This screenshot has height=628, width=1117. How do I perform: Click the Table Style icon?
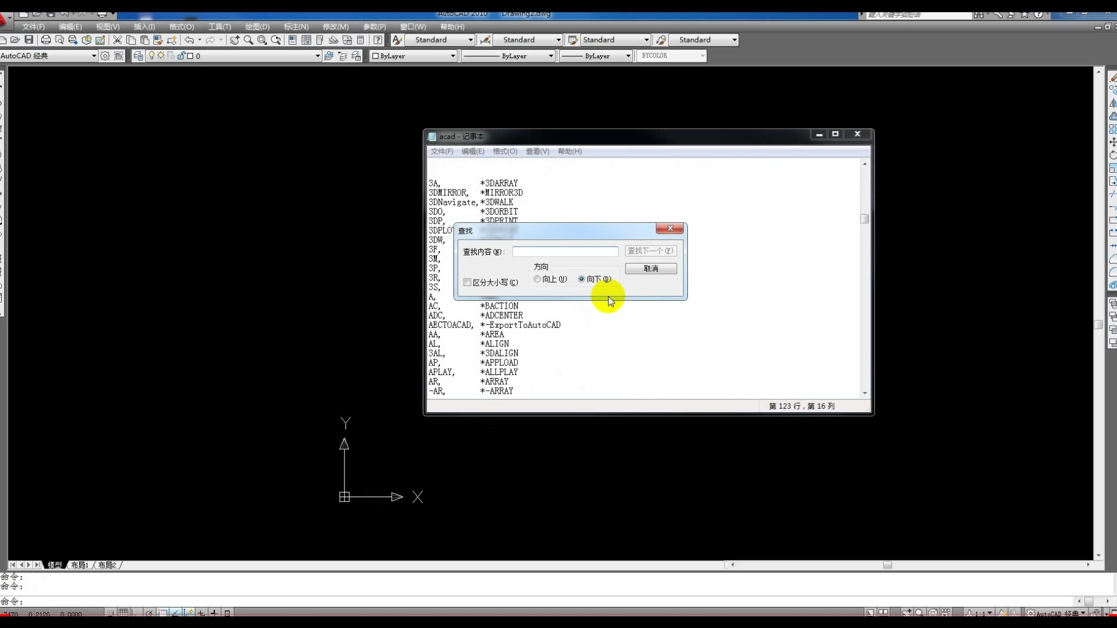point(572,40)
